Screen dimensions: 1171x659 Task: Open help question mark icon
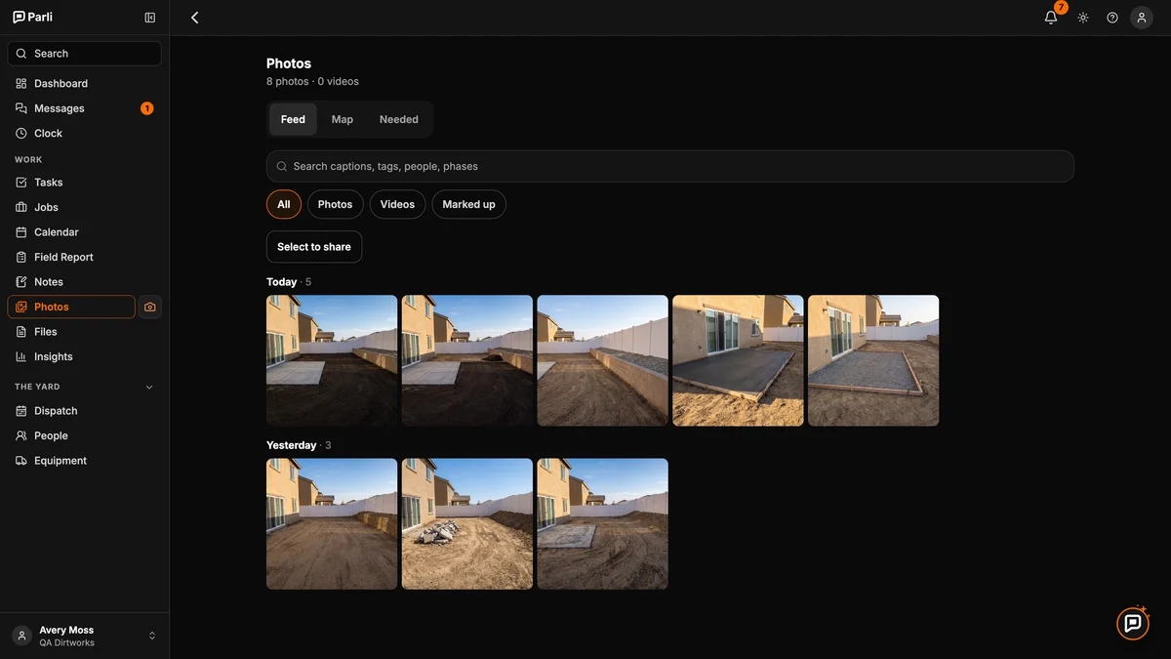[x=1112, y=18]
